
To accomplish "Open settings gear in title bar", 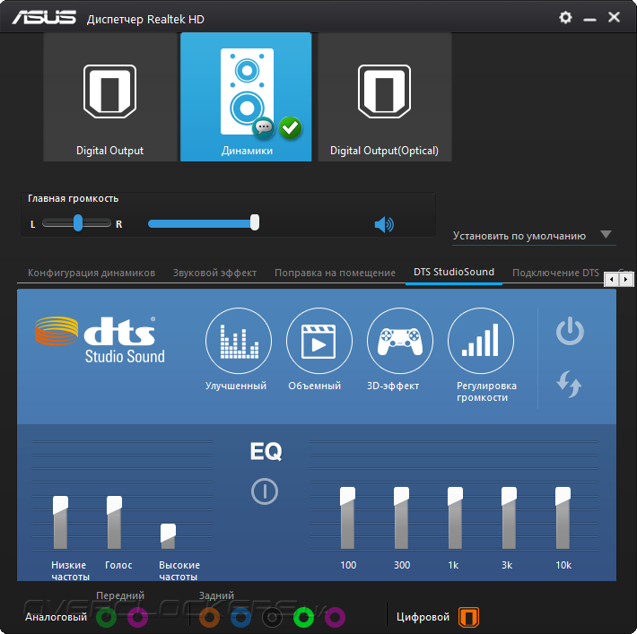I will 565,17.
